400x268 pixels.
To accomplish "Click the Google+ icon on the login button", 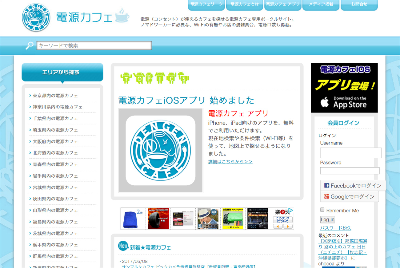I will point(327,197).
